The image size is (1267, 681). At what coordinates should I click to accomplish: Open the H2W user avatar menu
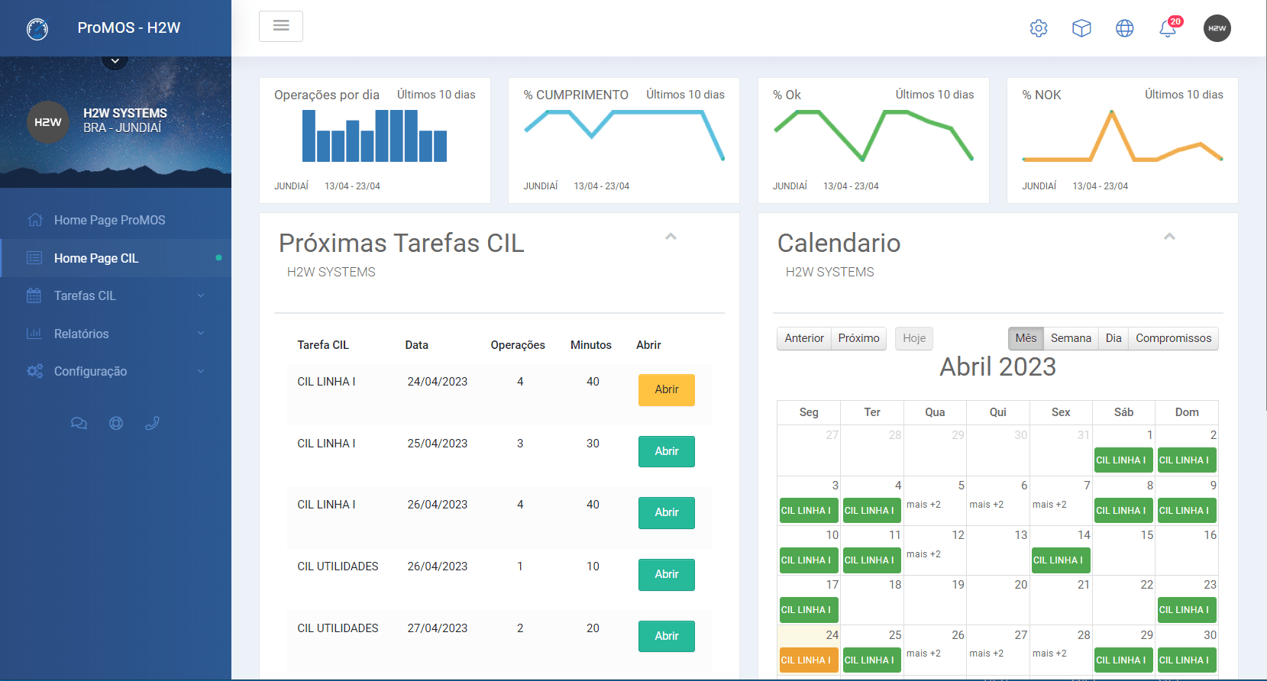pyautogui.click(x=1217, y=28)
